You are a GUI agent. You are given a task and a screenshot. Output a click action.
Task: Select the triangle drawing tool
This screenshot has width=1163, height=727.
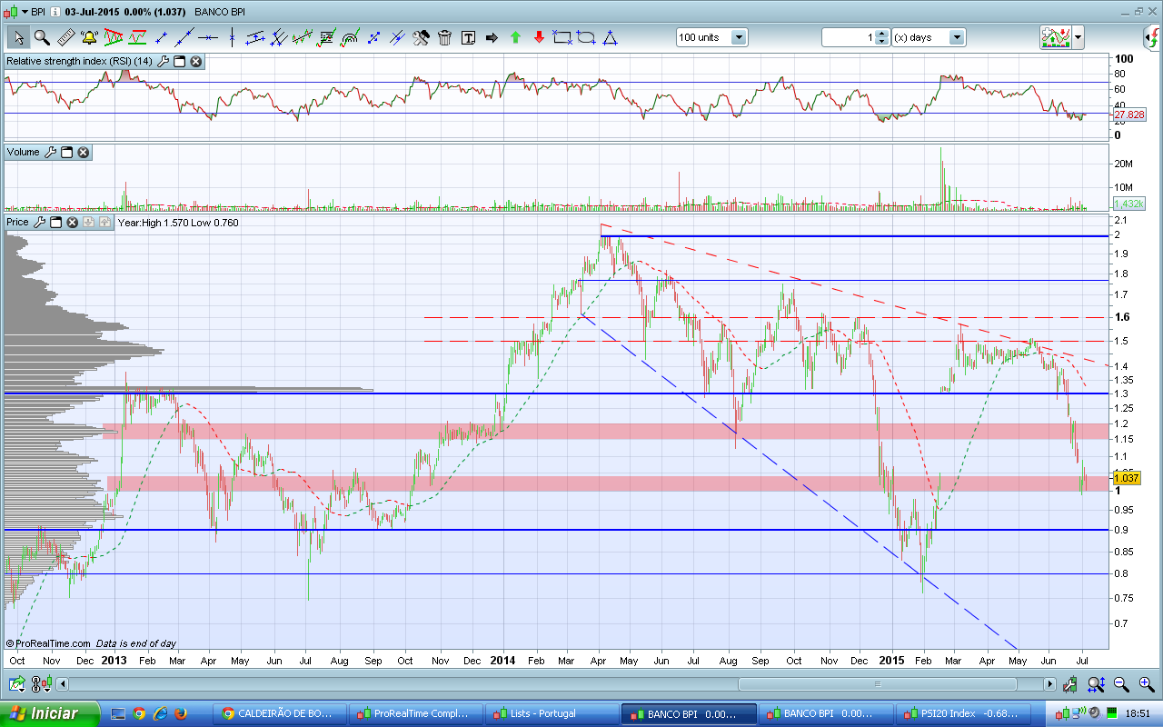click(x=610, y=37)
